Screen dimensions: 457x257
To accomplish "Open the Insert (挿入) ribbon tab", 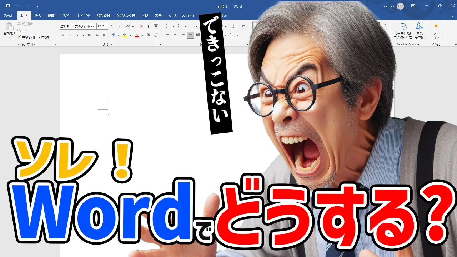I will [x=38, y=16].
